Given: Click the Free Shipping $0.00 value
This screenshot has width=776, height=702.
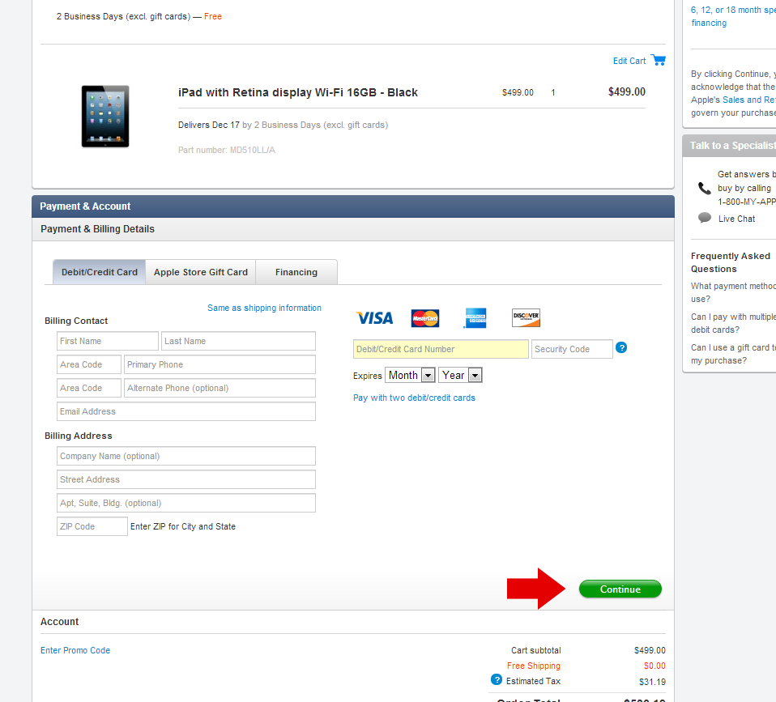Looking at the screenshot, I should [x=654, y=666].
